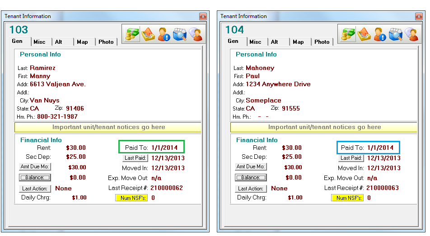430x236 pixels.
Task: Click the Balance button in unit 103
Action: pyautogui.click(x=35, y=178)
